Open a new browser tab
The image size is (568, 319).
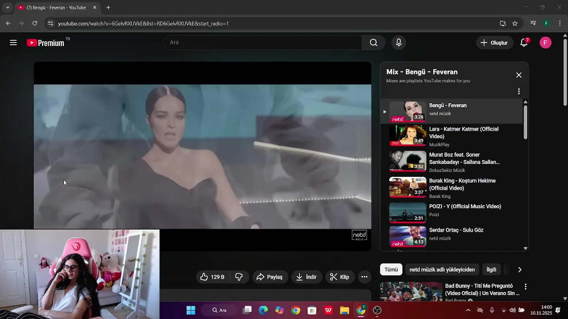coord(108,8)
